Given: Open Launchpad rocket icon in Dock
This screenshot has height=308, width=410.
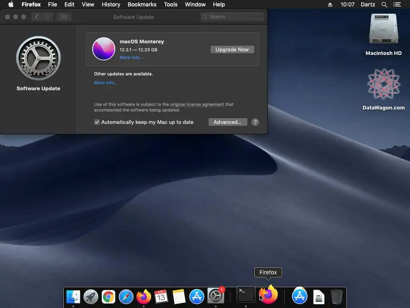Looking at the screenshot, I should (91, 297).
